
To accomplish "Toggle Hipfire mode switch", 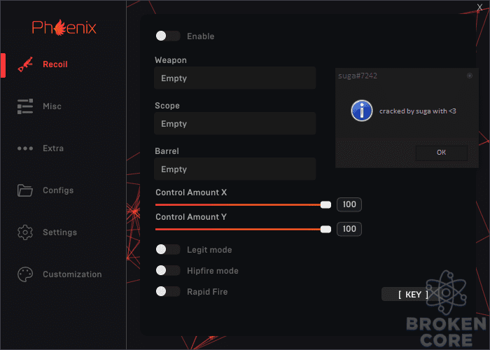I will [x=168, y=270].
